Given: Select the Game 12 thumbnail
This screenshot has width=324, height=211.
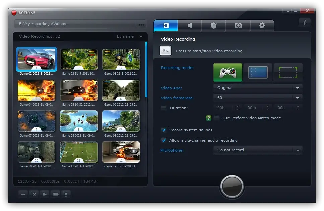Looking at the screenshot, I should point(121,152).
